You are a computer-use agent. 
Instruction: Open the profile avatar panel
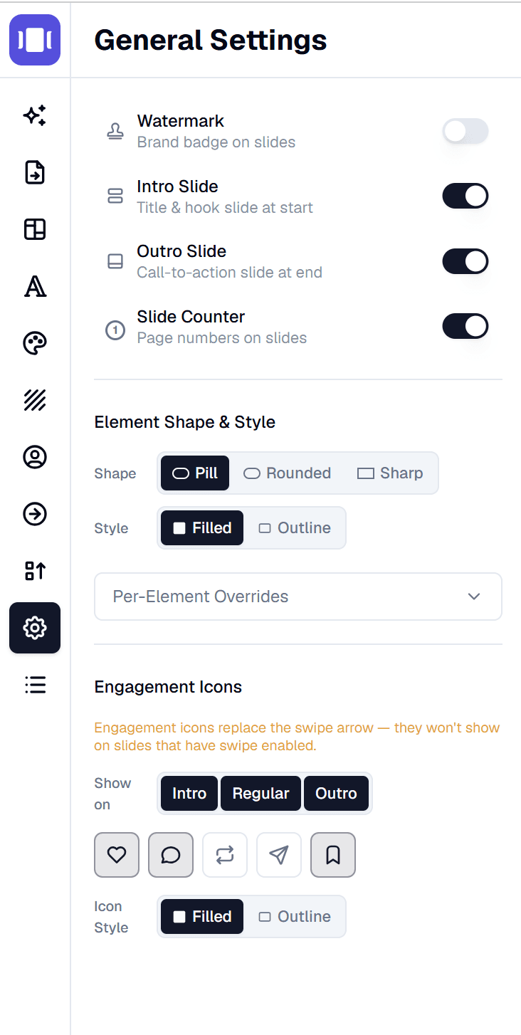pos(34,457)
